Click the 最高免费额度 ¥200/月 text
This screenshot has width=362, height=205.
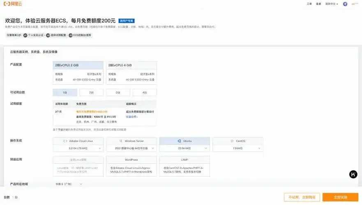pyautogui.click(x=96, y=117)
